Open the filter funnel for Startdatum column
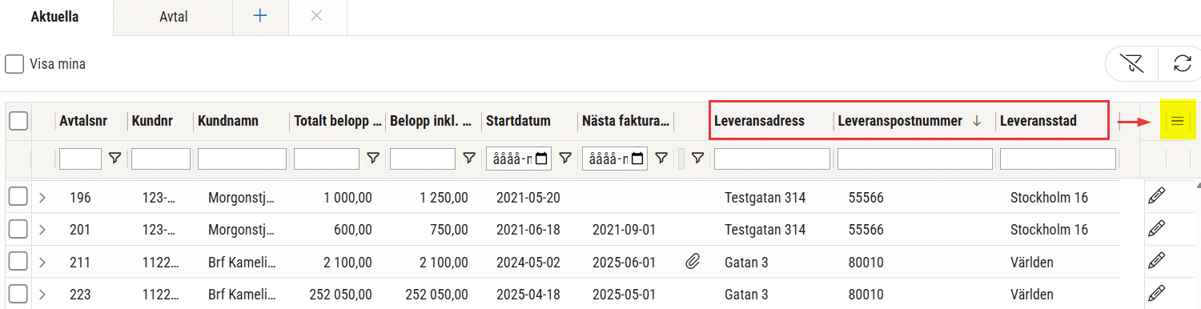This screenshot has height=309, width=1201. 565,159
